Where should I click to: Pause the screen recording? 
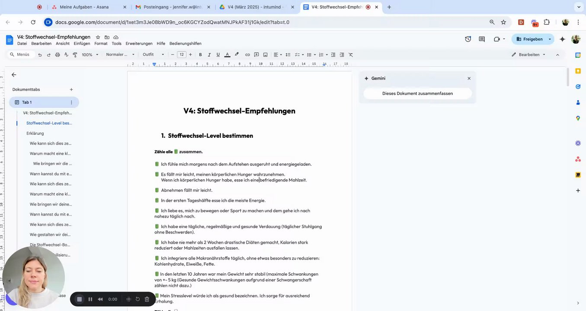pyautogui.click(x=90, y=299)
